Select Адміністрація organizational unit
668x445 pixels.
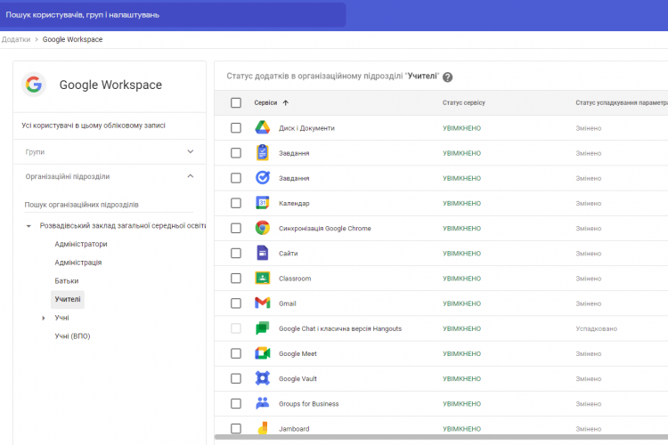(78, 263)
